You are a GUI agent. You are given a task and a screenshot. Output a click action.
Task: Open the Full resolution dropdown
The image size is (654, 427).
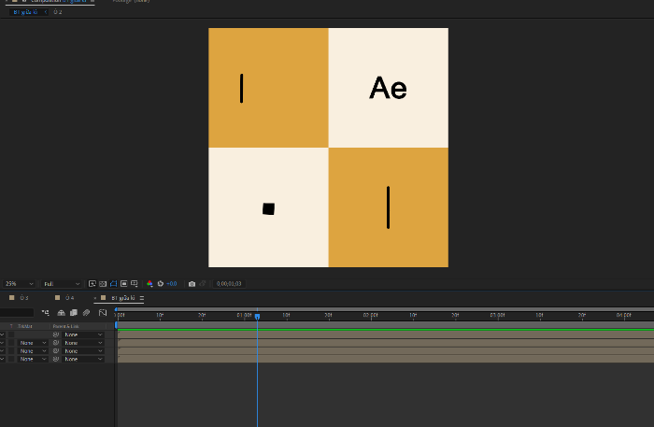click(62, 283)
